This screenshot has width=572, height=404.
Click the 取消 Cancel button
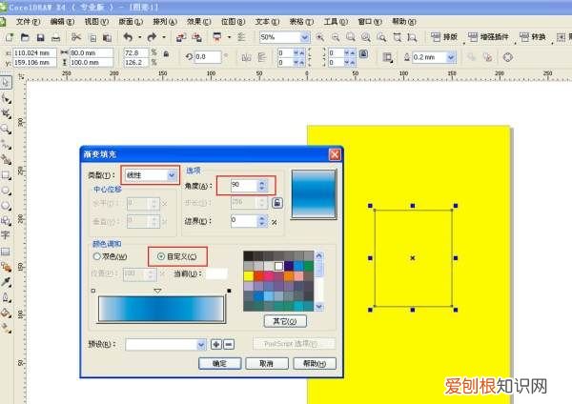pos(267,364)
